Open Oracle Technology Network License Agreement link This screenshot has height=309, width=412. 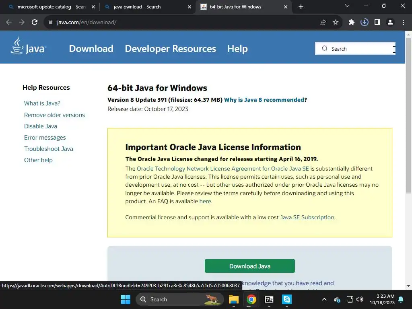[x=222, y=169]
